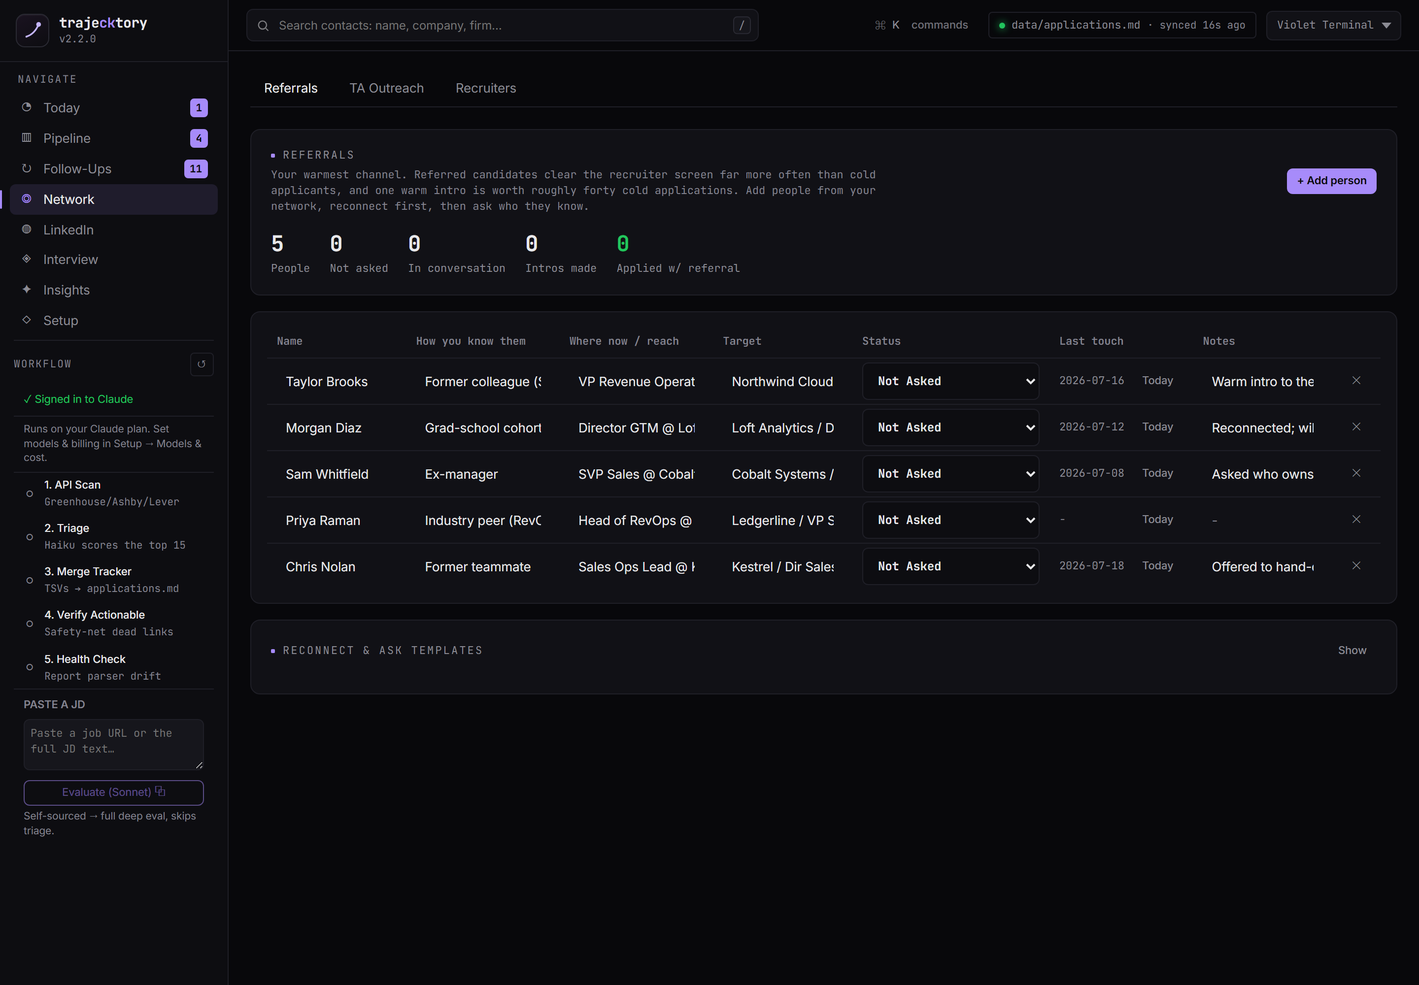Viewport: 1419px width, 985px height.
Task: Click the Status column header
Action: [880, 341]
